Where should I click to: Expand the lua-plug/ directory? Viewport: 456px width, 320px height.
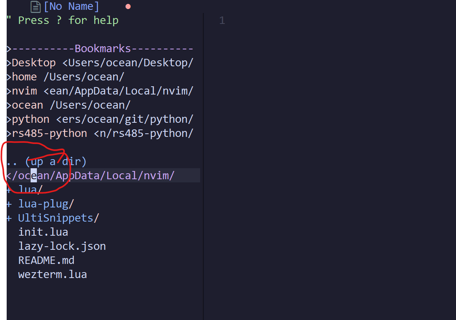point(40,204)
